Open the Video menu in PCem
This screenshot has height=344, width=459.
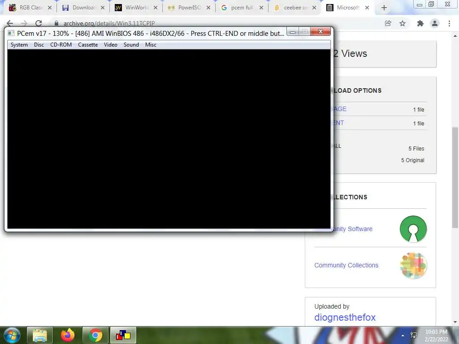[111, 45]
